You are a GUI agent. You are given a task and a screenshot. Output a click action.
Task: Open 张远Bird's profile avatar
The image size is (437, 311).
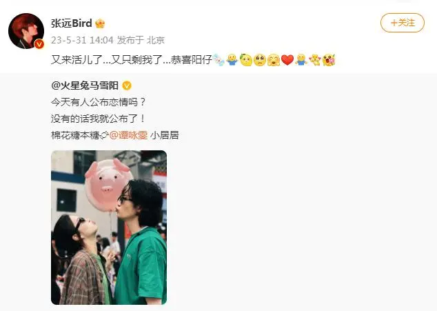(26, 30)
